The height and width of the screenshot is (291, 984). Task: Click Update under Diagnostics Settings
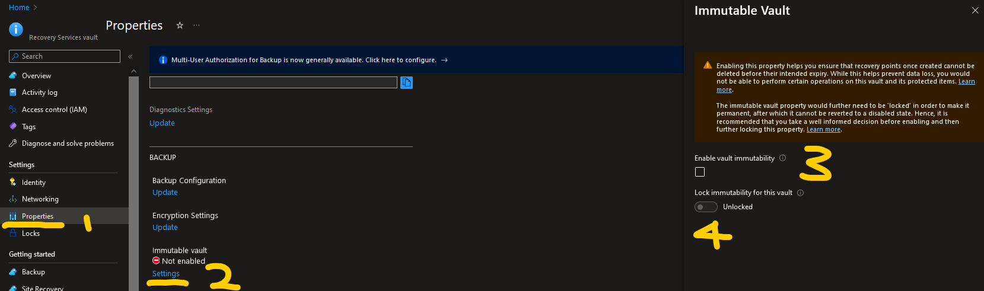pos(162,123)
